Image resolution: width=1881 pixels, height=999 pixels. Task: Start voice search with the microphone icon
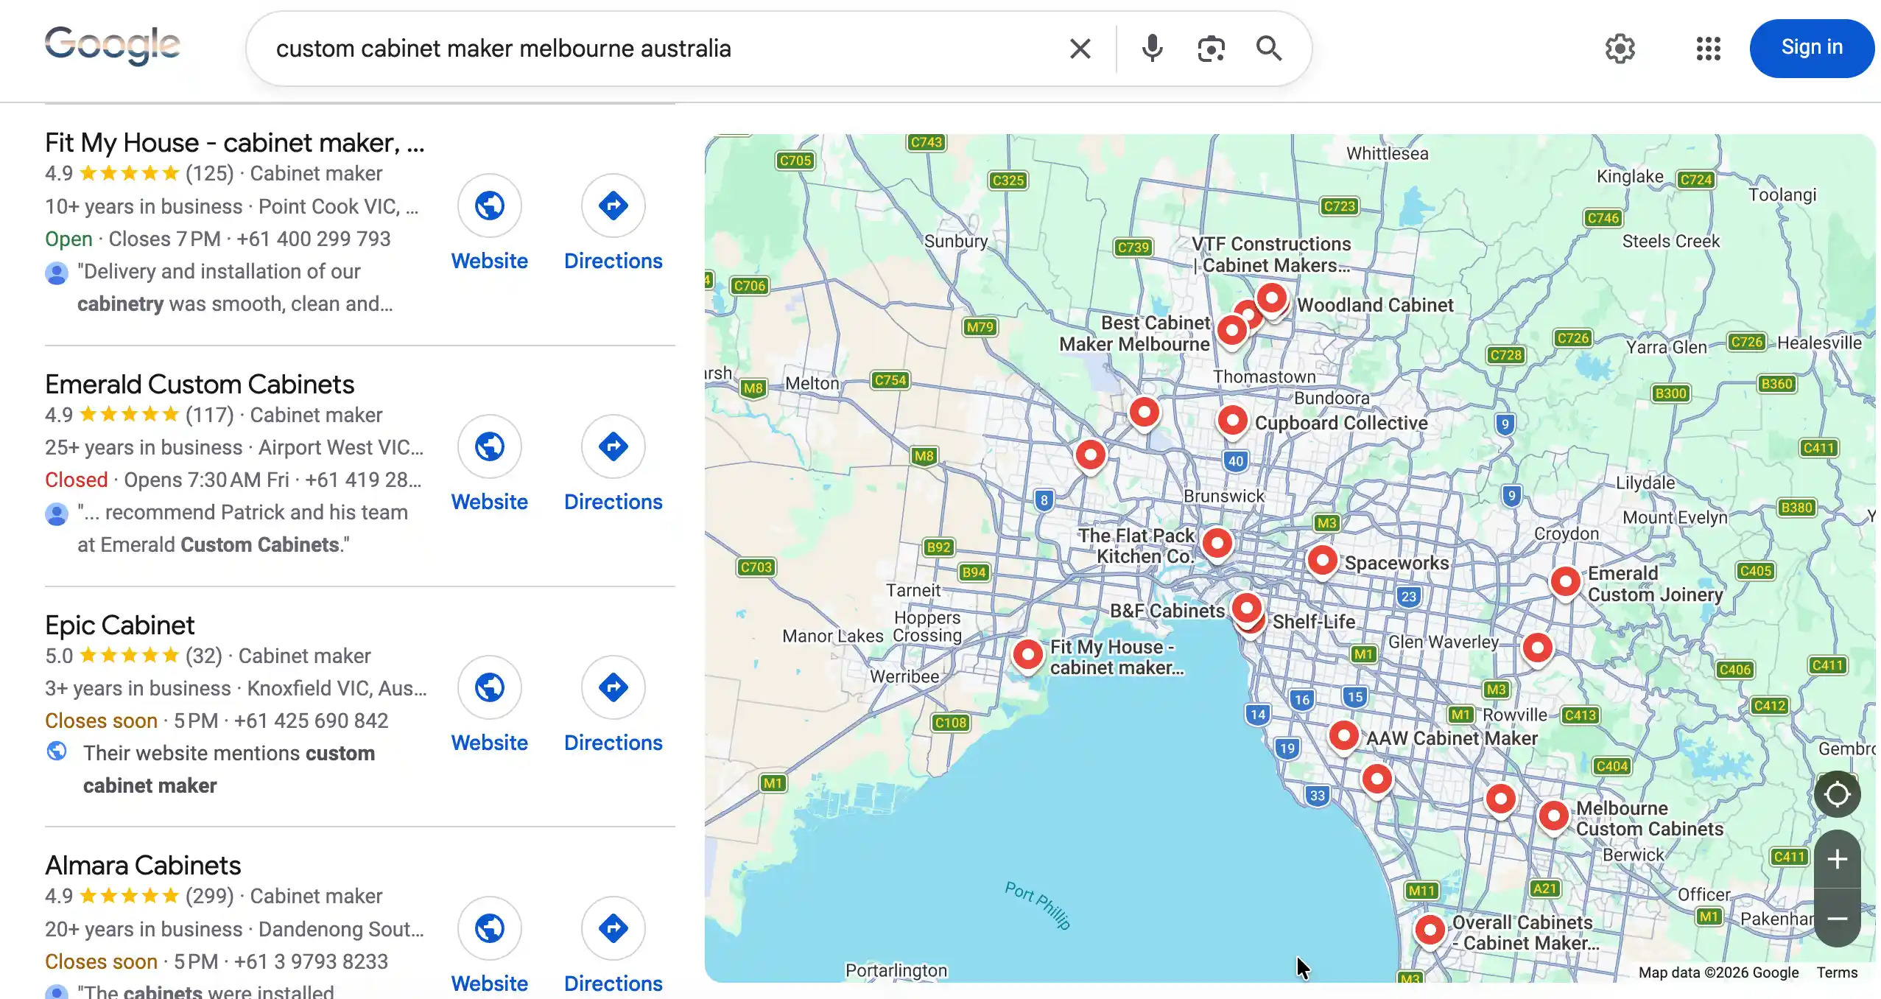pos(1152,49)
